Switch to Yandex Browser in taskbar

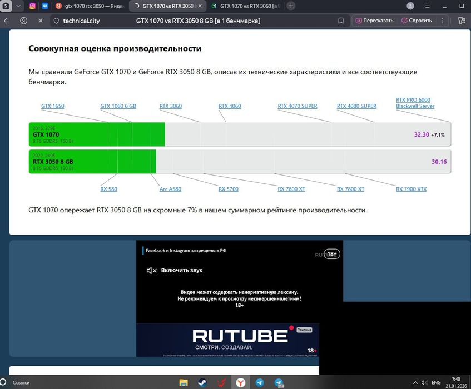pyautogui.click(x=241, y=382)
